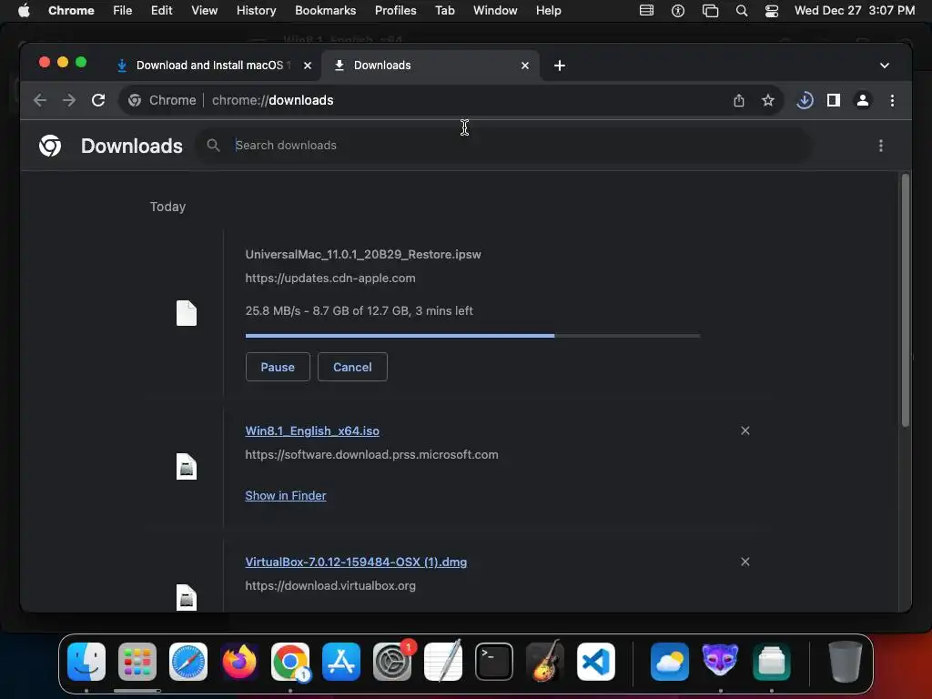Viewport: 932px width, 699px height.
Task: Open the VirtualBox-7.0.12 dmg link
Action: [x=356, y=562]
